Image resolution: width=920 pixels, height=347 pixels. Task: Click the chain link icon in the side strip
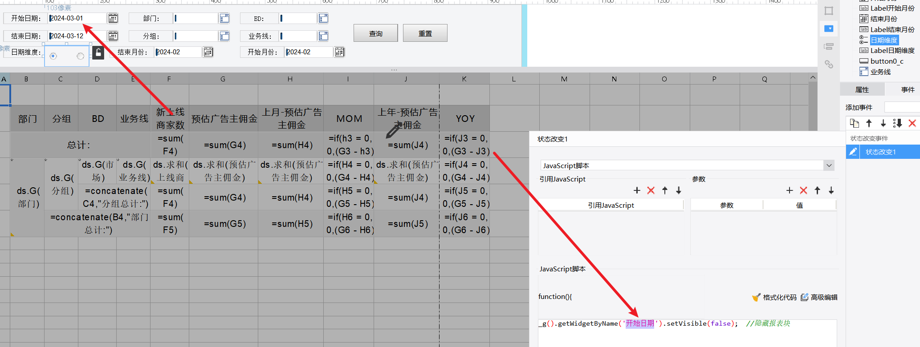click(x=829, y=65)
